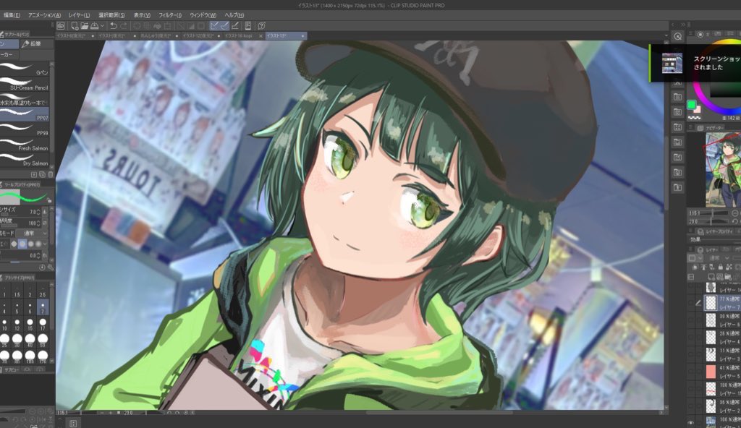
Task: Click the help question mark icon
Action: click(x=261, y=26)
